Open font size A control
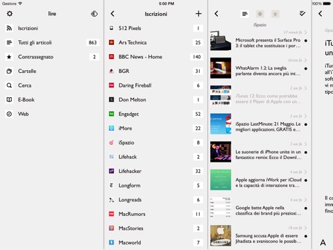This screenshot has width=333, height=250. (323, 242)
